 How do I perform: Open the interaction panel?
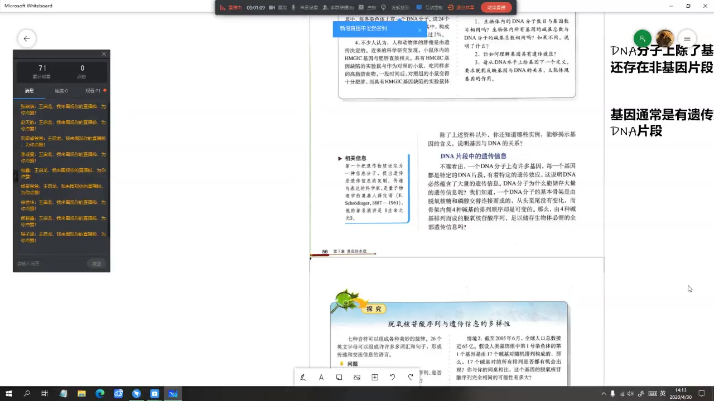[x=430, y=8]
